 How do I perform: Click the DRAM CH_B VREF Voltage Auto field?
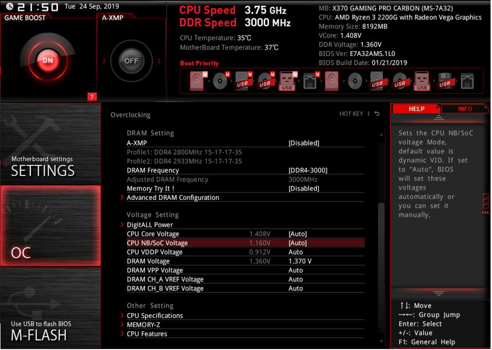pyautogui.click(x=295, y=289)
